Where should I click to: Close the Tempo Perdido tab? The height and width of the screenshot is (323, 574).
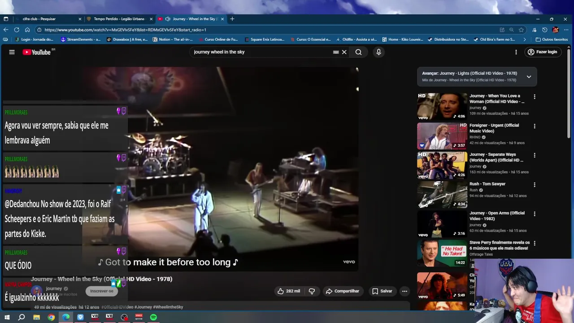[x=151, y=19]
